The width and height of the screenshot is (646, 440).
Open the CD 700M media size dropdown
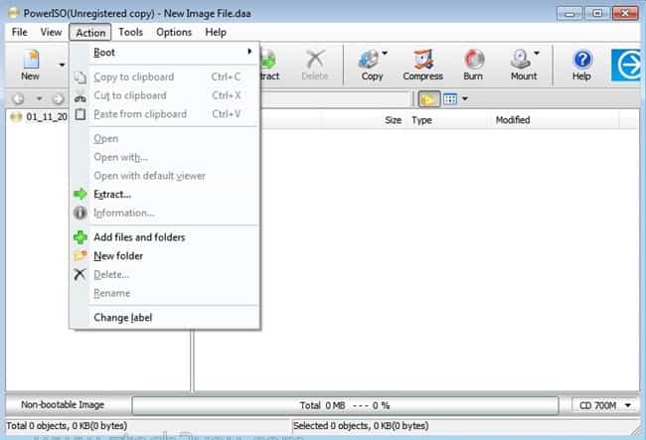point(605,405)
